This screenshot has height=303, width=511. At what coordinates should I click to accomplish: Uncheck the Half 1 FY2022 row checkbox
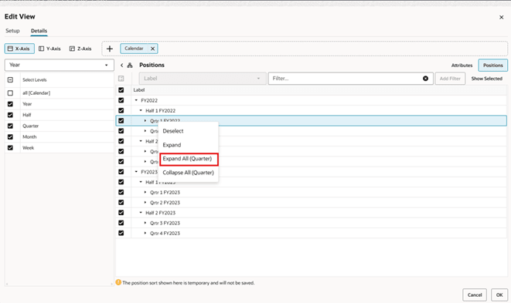(121, 110)
